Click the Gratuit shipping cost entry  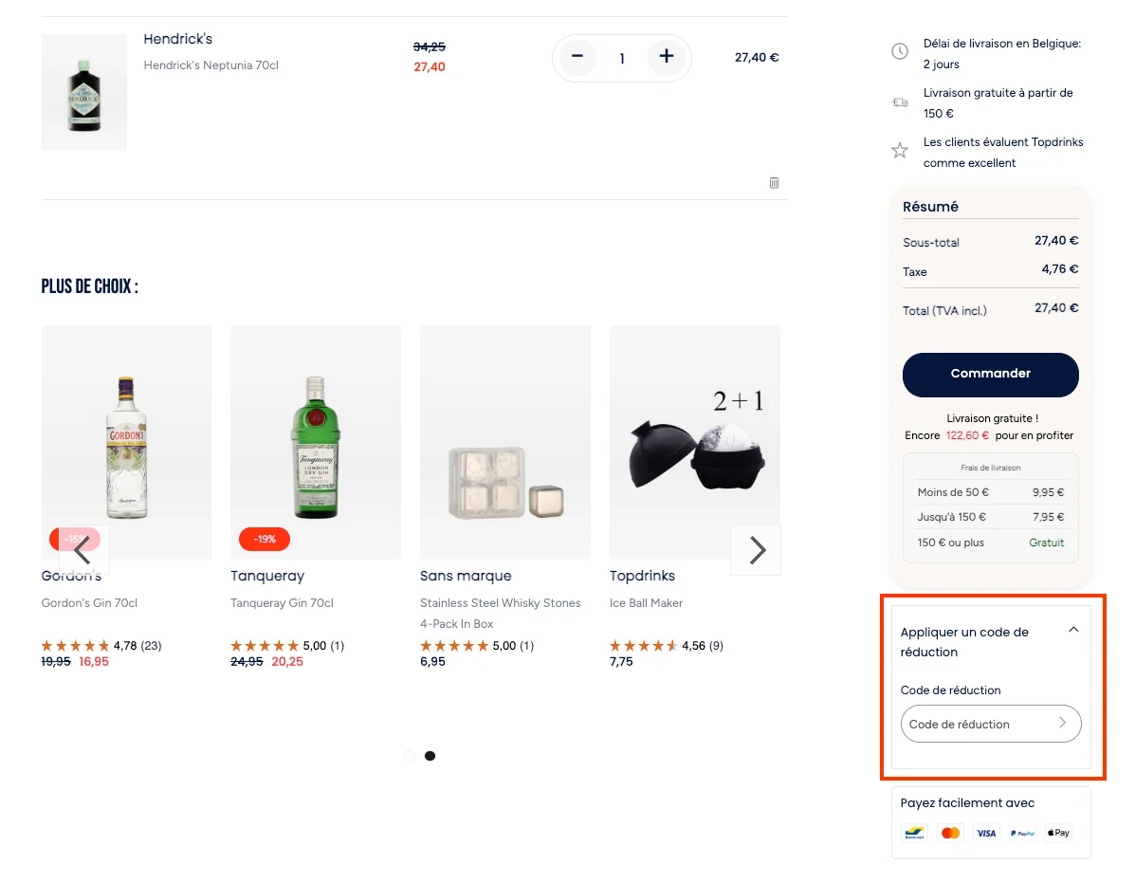point(1047,543)
